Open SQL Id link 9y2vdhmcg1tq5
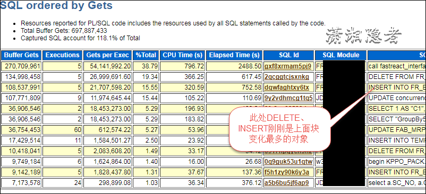The height and width of the screenshot is (194, 426). click(289, 98)
